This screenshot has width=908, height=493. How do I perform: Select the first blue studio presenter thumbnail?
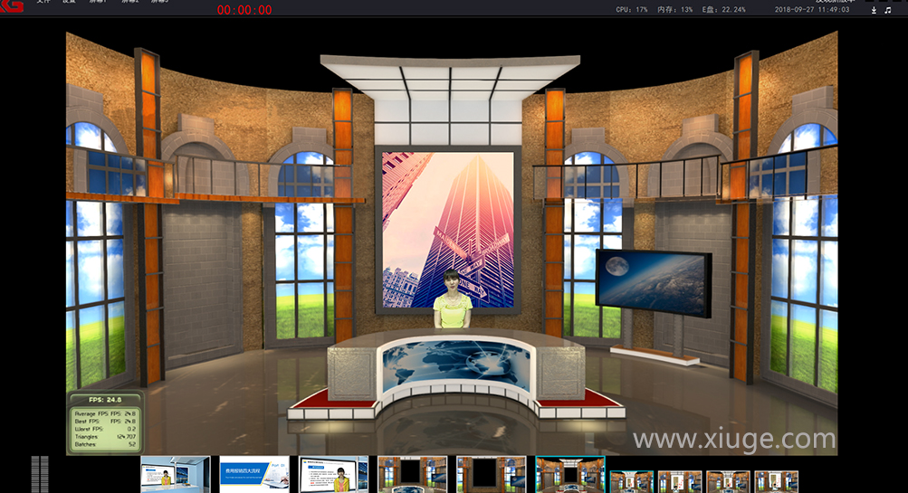click(x=175, y=475)
